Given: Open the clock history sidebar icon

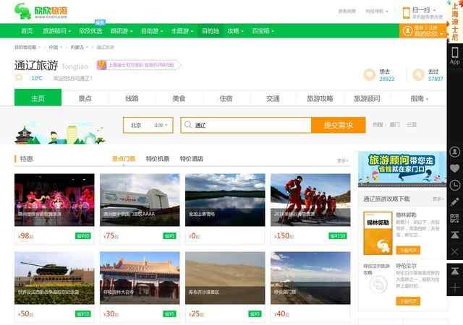Looking at the screenshot, I should click(454, 185).
